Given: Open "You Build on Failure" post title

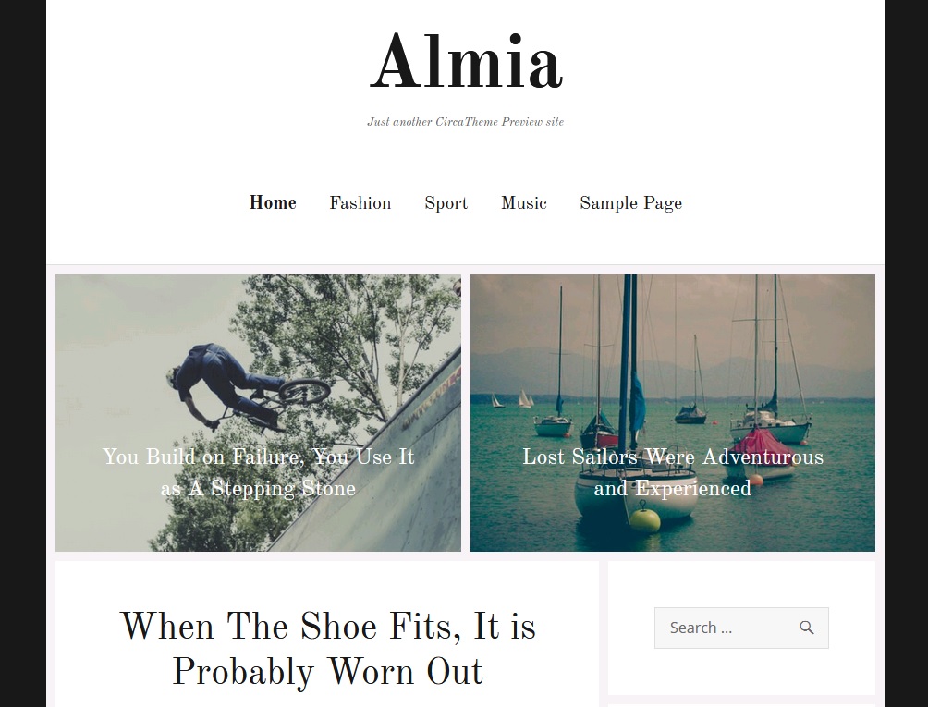Looking at the screenshot, I should coord(258,472).
